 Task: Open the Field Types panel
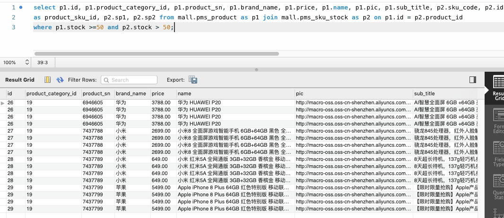point(498,154)
